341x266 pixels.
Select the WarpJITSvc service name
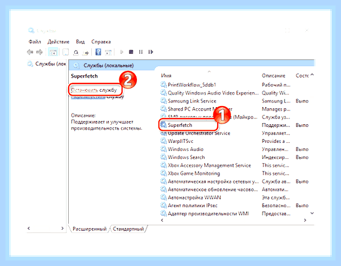(180, 141)
